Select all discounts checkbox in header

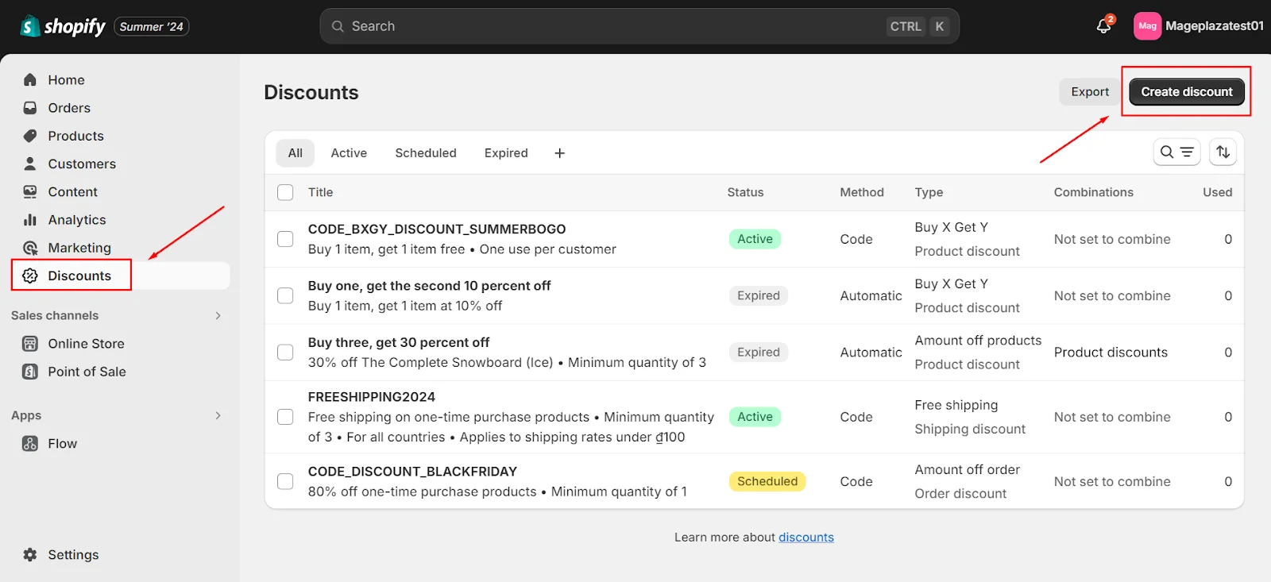pyautogui.click(x=285, y=192)
